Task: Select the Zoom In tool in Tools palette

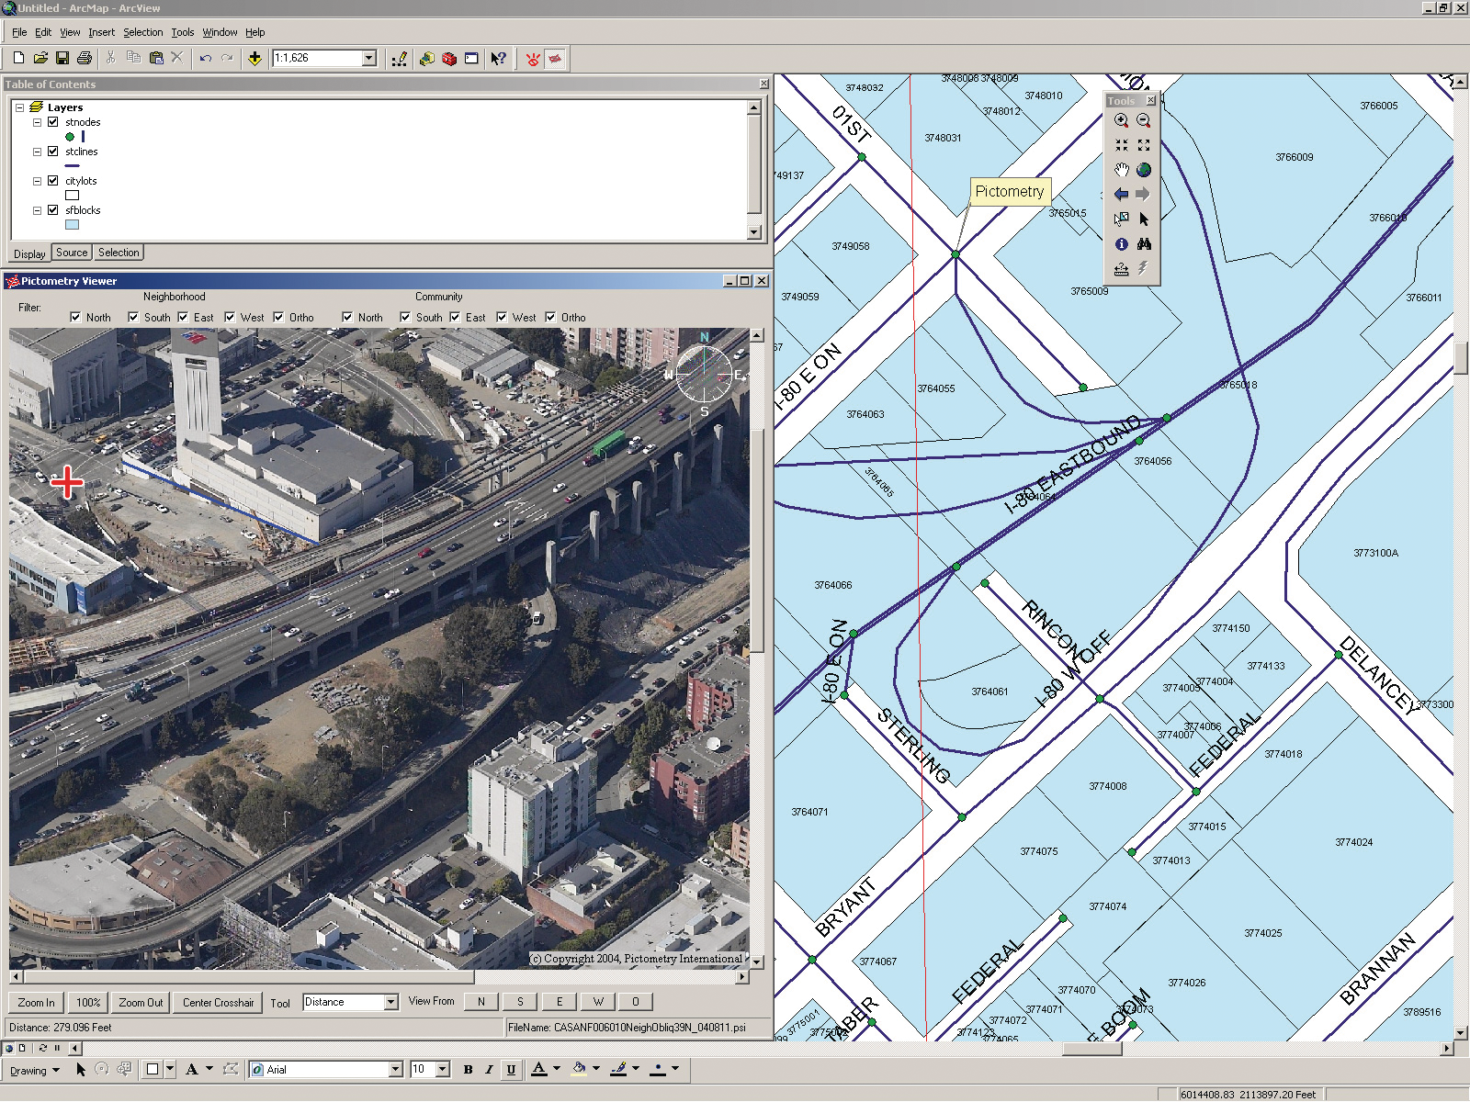Action: click(1121, 119)
